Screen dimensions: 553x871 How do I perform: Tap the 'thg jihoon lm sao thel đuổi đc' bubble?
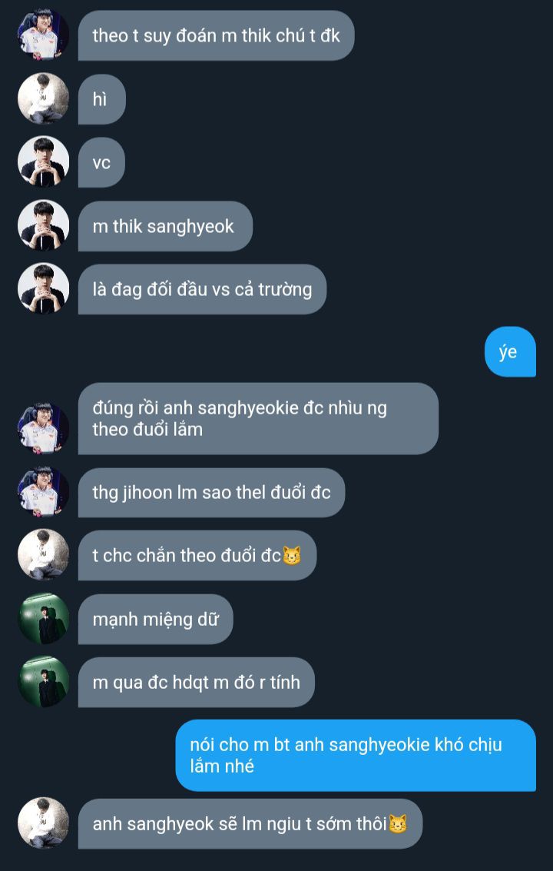(x=211, y=492)
